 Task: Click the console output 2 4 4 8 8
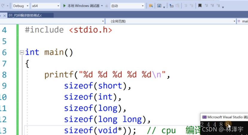[x=215, y=125]
